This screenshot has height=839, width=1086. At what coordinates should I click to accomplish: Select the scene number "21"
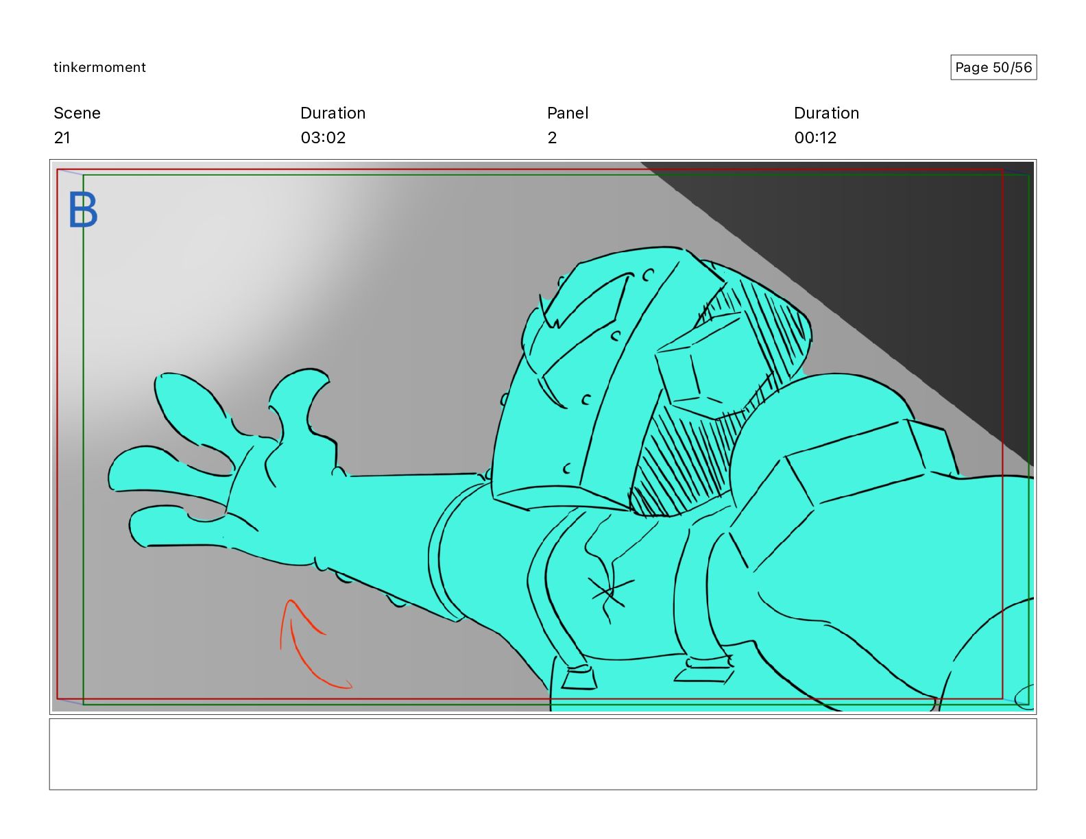62,138
